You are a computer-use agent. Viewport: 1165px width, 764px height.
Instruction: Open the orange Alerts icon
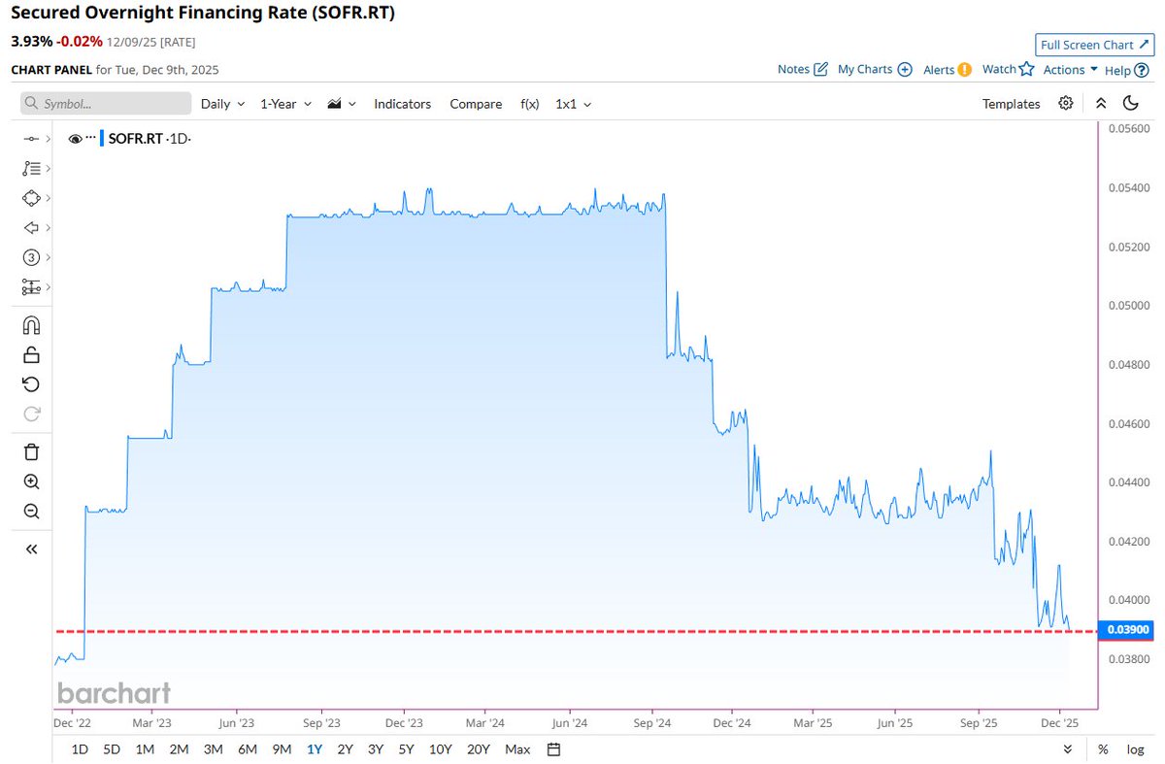pyautogui.click(x=964, y=69)
